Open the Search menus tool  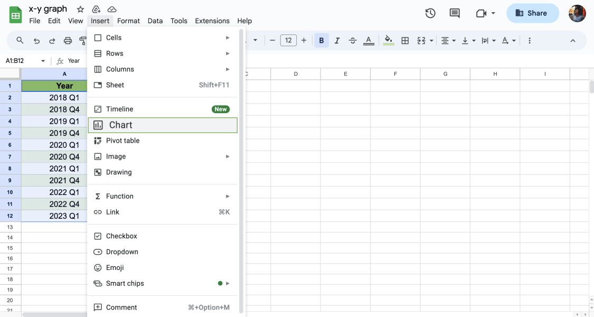point(20,40)
